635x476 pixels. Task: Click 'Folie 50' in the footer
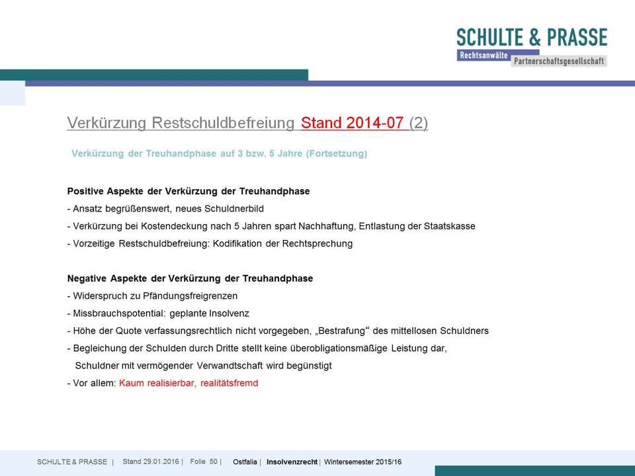click(204, 461)
